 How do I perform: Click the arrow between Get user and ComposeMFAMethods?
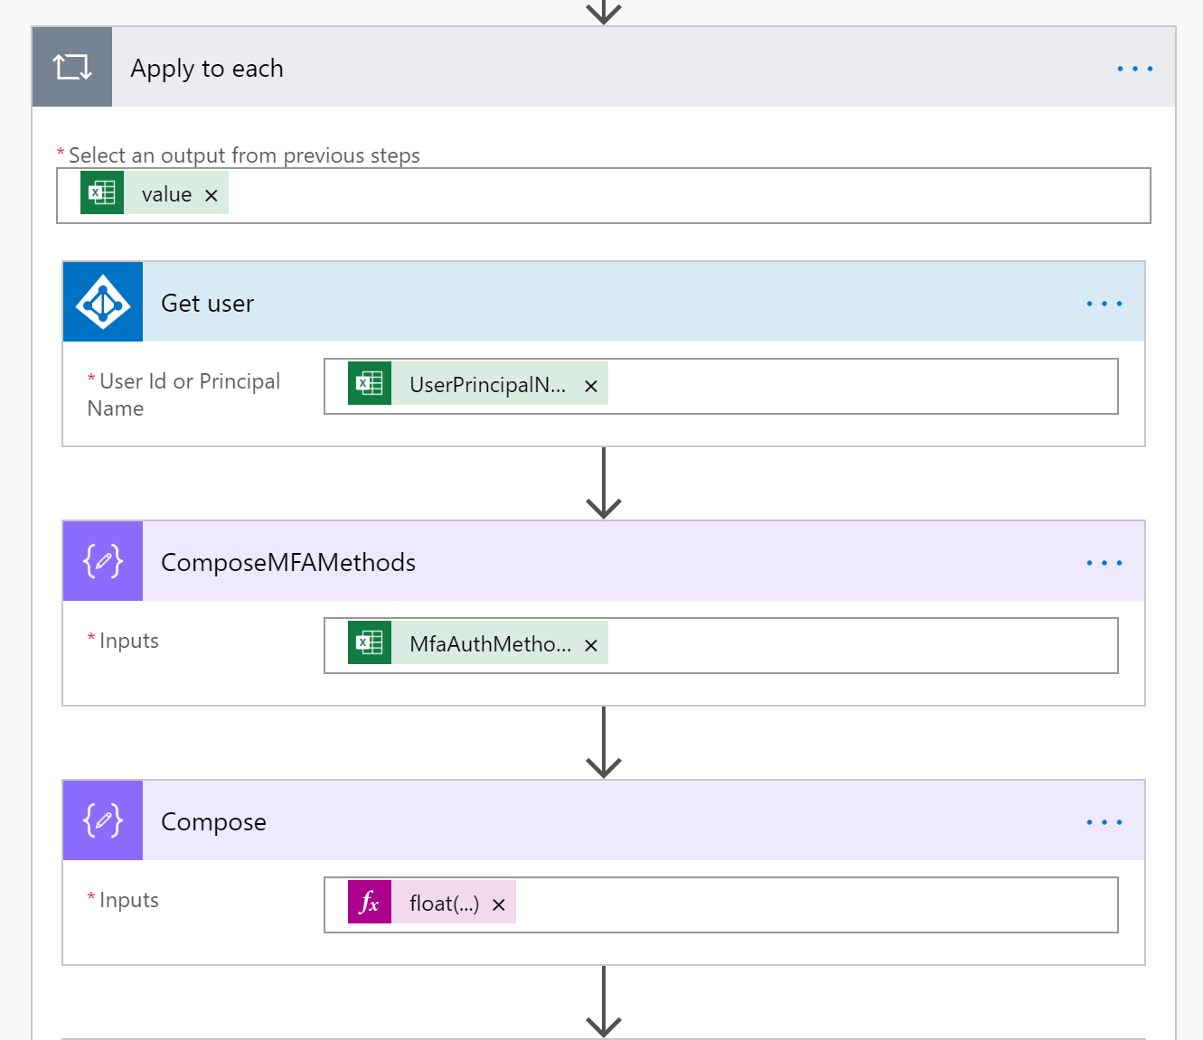[x=604, y=483]
